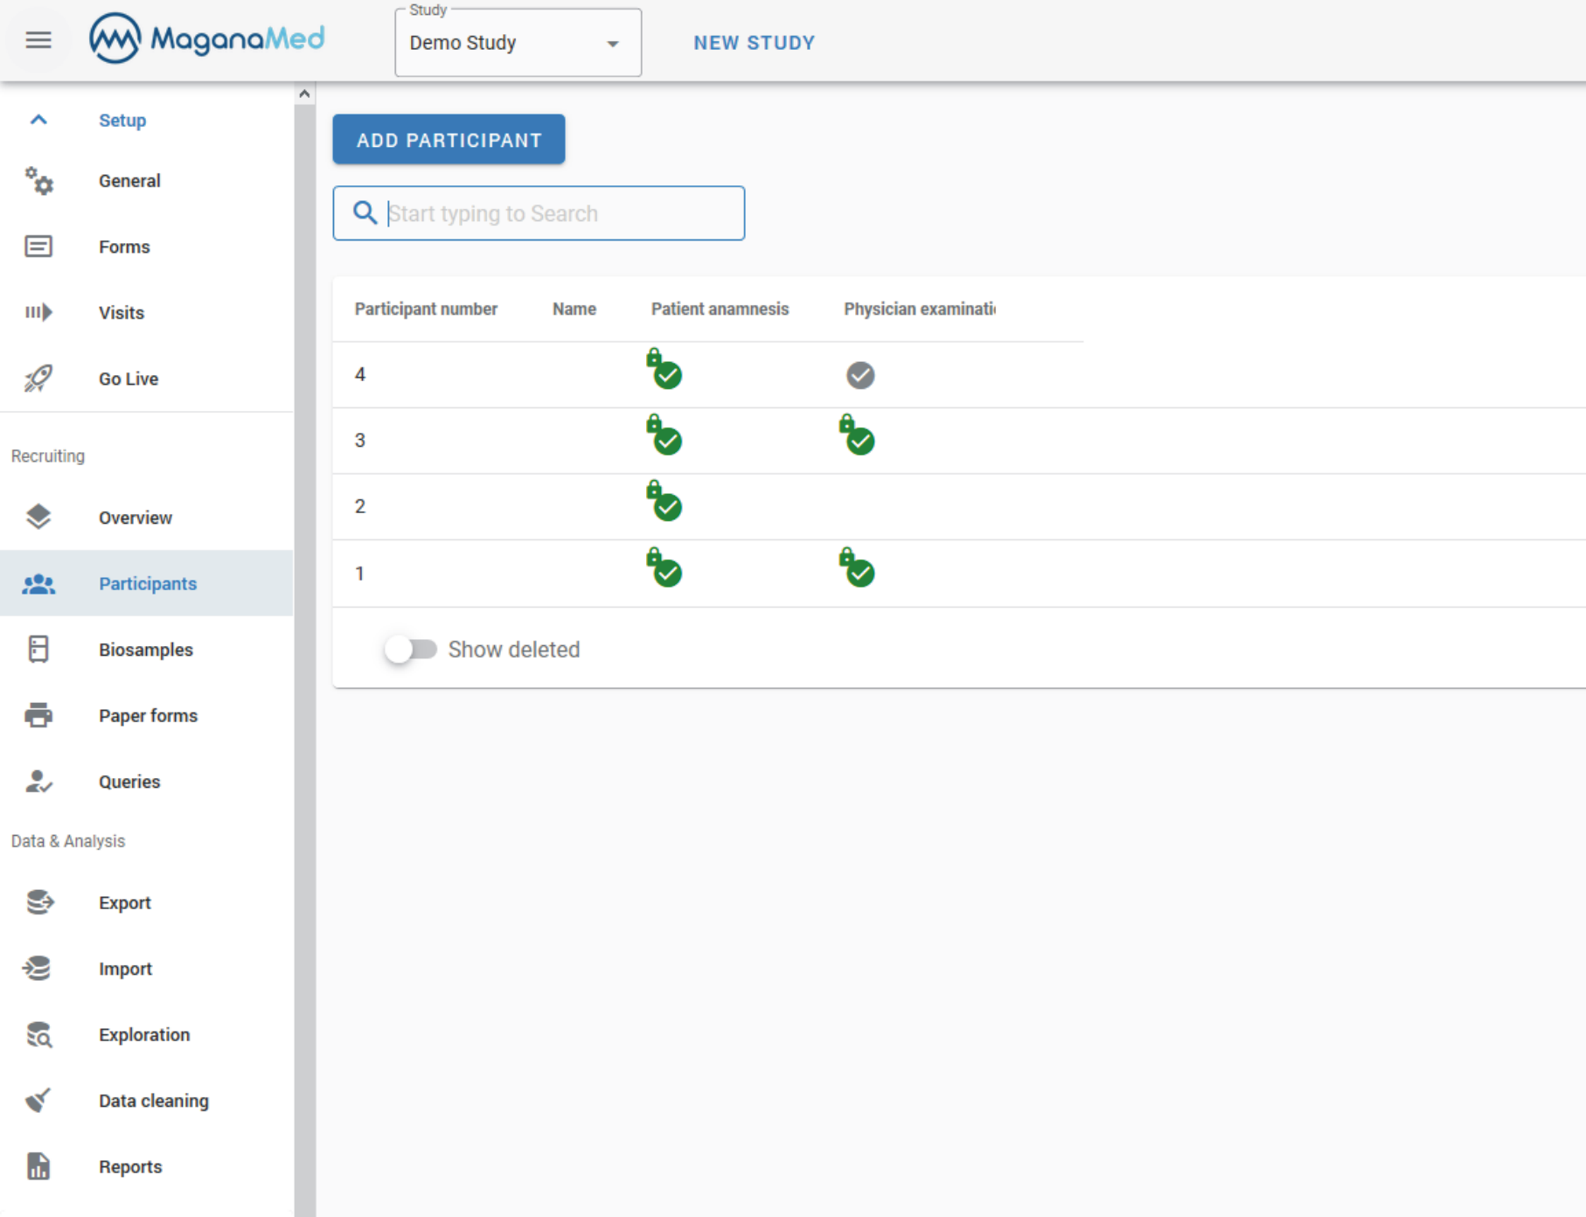1586x1217 pixels.
Task: Sort by the Participant number column header
Action: pos(427,309)
